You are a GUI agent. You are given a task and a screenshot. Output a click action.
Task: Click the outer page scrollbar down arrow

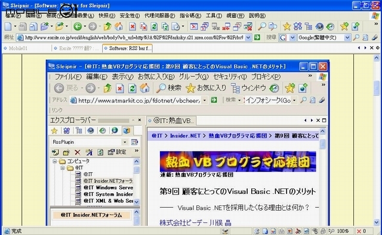tap(377, 222)
